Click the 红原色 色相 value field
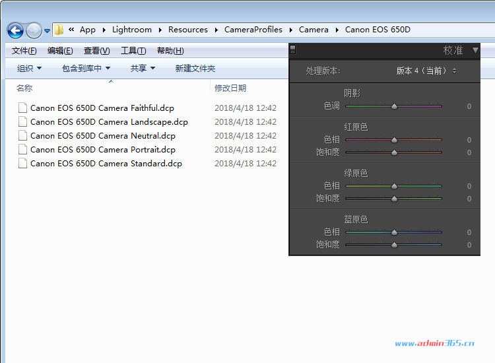The width and height of the screenshot is (495, 363). [x=469, y=140]
